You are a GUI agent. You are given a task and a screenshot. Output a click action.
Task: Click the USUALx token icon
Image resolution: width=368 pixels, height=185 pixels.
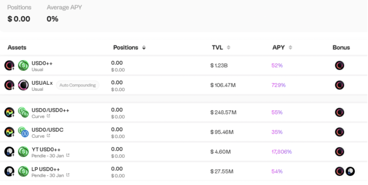coord(23,85)
